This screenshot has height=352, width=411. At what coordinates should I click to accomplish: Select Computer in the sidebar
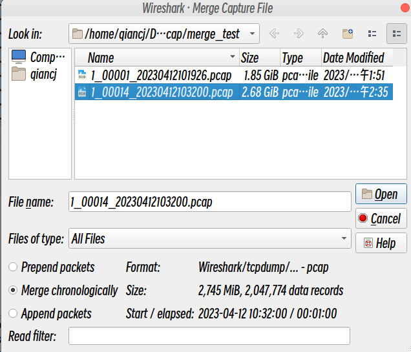(x=38, y=57)
